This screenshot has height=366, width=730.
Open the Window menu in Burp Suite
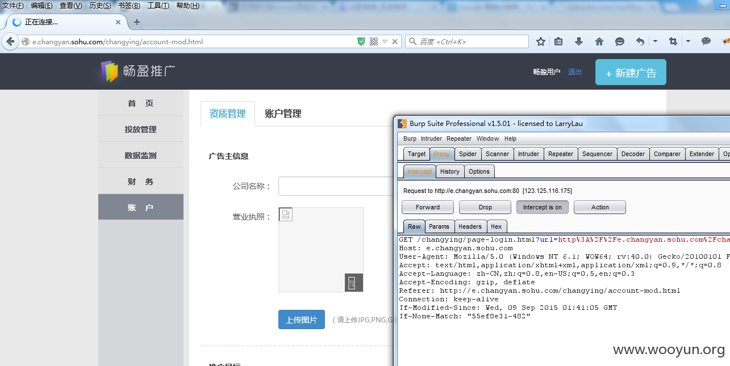coord(487,138)
